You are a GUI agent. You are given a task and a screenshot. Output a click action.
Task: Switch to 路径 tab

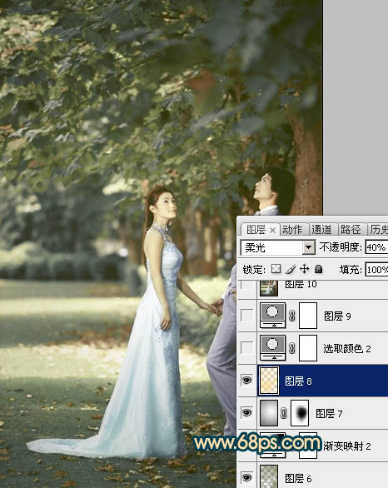coord(351,230)
